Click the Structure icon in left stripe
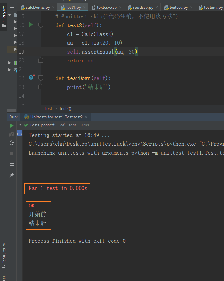The image size is (224, 281). pyautogui.click(x=4, y=267)
